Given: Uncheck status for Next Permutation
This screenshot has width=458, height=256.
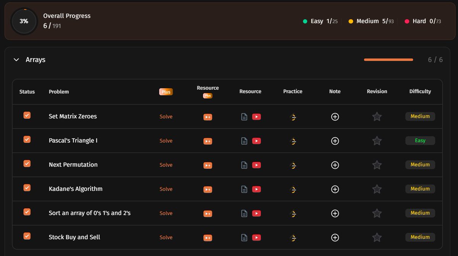Looking at the screenshot, I should 27,164.
